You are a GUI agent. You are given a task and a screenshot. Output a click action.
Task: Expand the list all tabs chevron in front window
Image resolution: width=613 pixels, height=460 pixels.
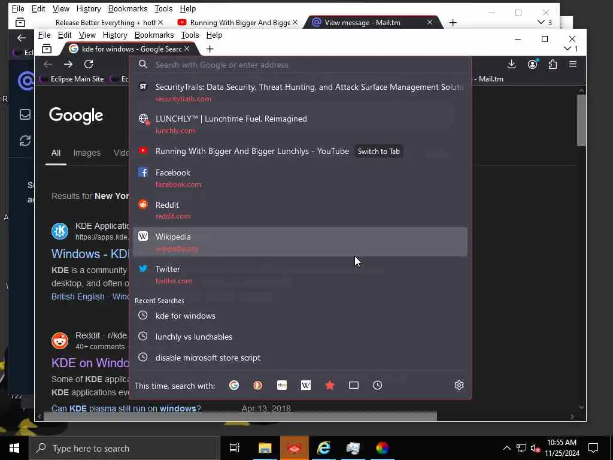click(568, 49)
